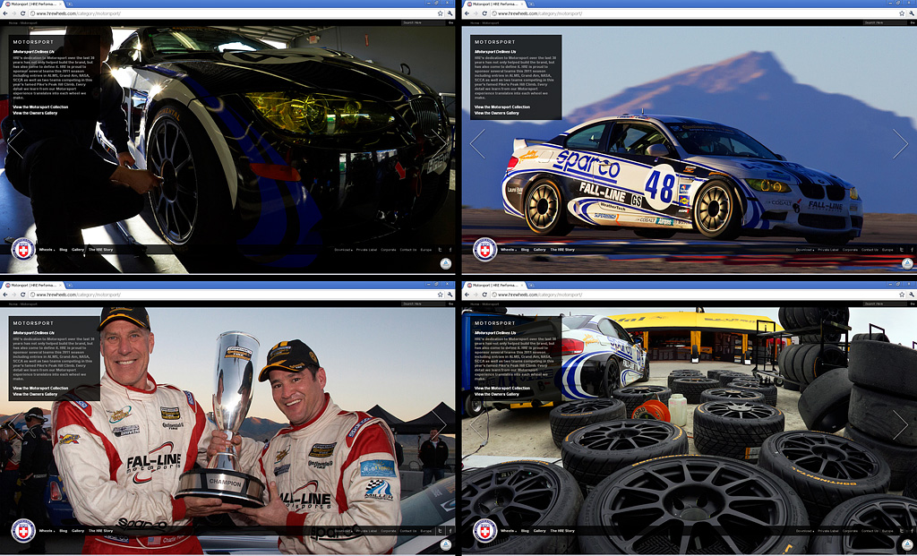Image resolution: width=917 pixels, height=556 pixels.
Task: Bookmark page with star in tires photo window
Action: [902, 294]
